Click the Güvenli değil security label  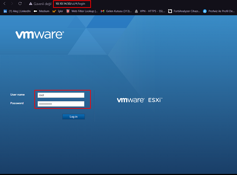pos(43,4)
